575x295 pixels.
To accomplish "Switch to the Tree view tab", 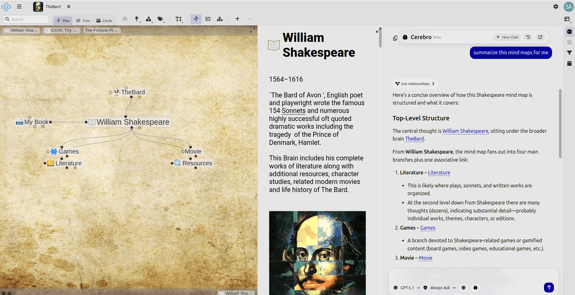I will coord(83,21).
